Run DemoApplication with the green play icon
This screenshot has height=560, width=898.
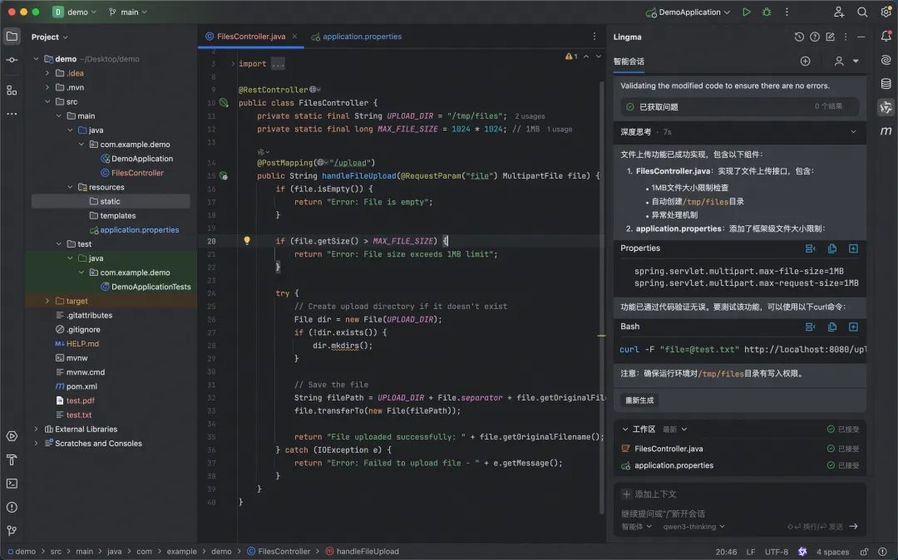pyautogui.click(x=746, y=12)
